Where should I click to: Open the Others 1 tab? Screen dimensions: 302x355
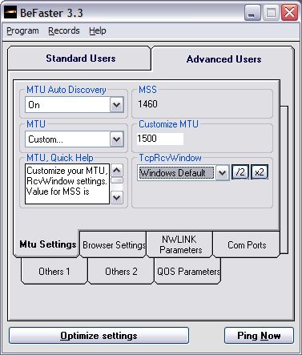tap(54, 271)
